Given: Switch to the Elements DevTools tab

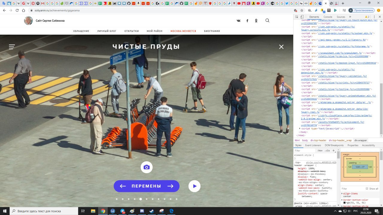Looking at the screenshot, I should pos(314,17).
